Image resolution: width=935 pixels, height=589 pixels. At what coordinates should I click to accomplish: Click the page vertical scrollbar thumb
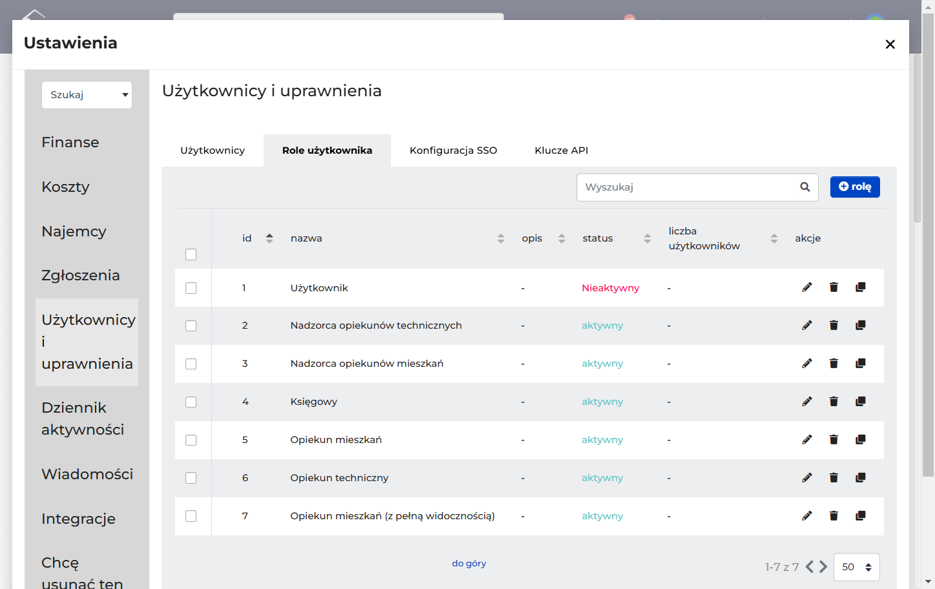pos(929,245)
